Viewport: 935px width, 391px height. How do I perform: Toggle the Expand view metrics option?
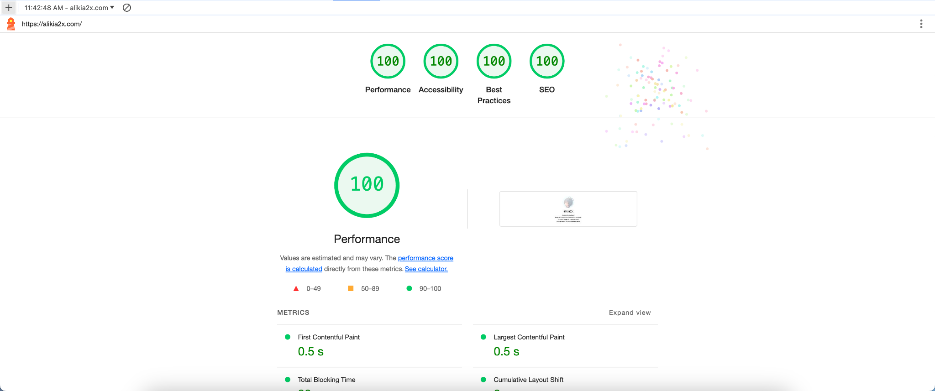[630, 313]
